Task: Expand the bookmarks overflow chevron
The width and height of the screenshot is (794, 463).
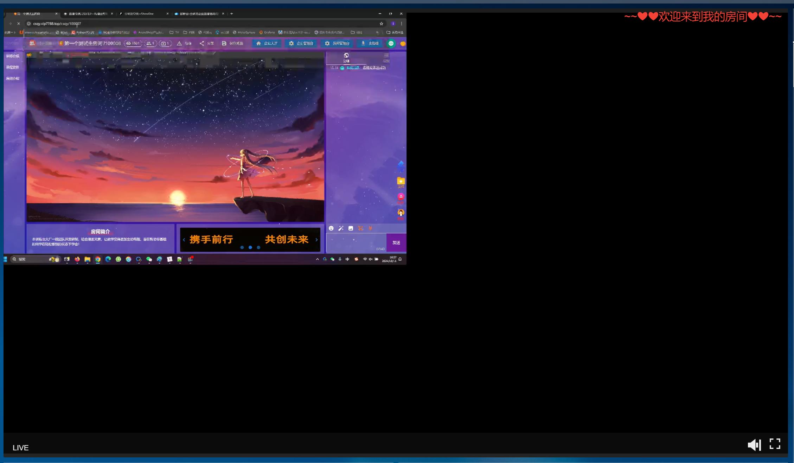Action: point(377,32)
